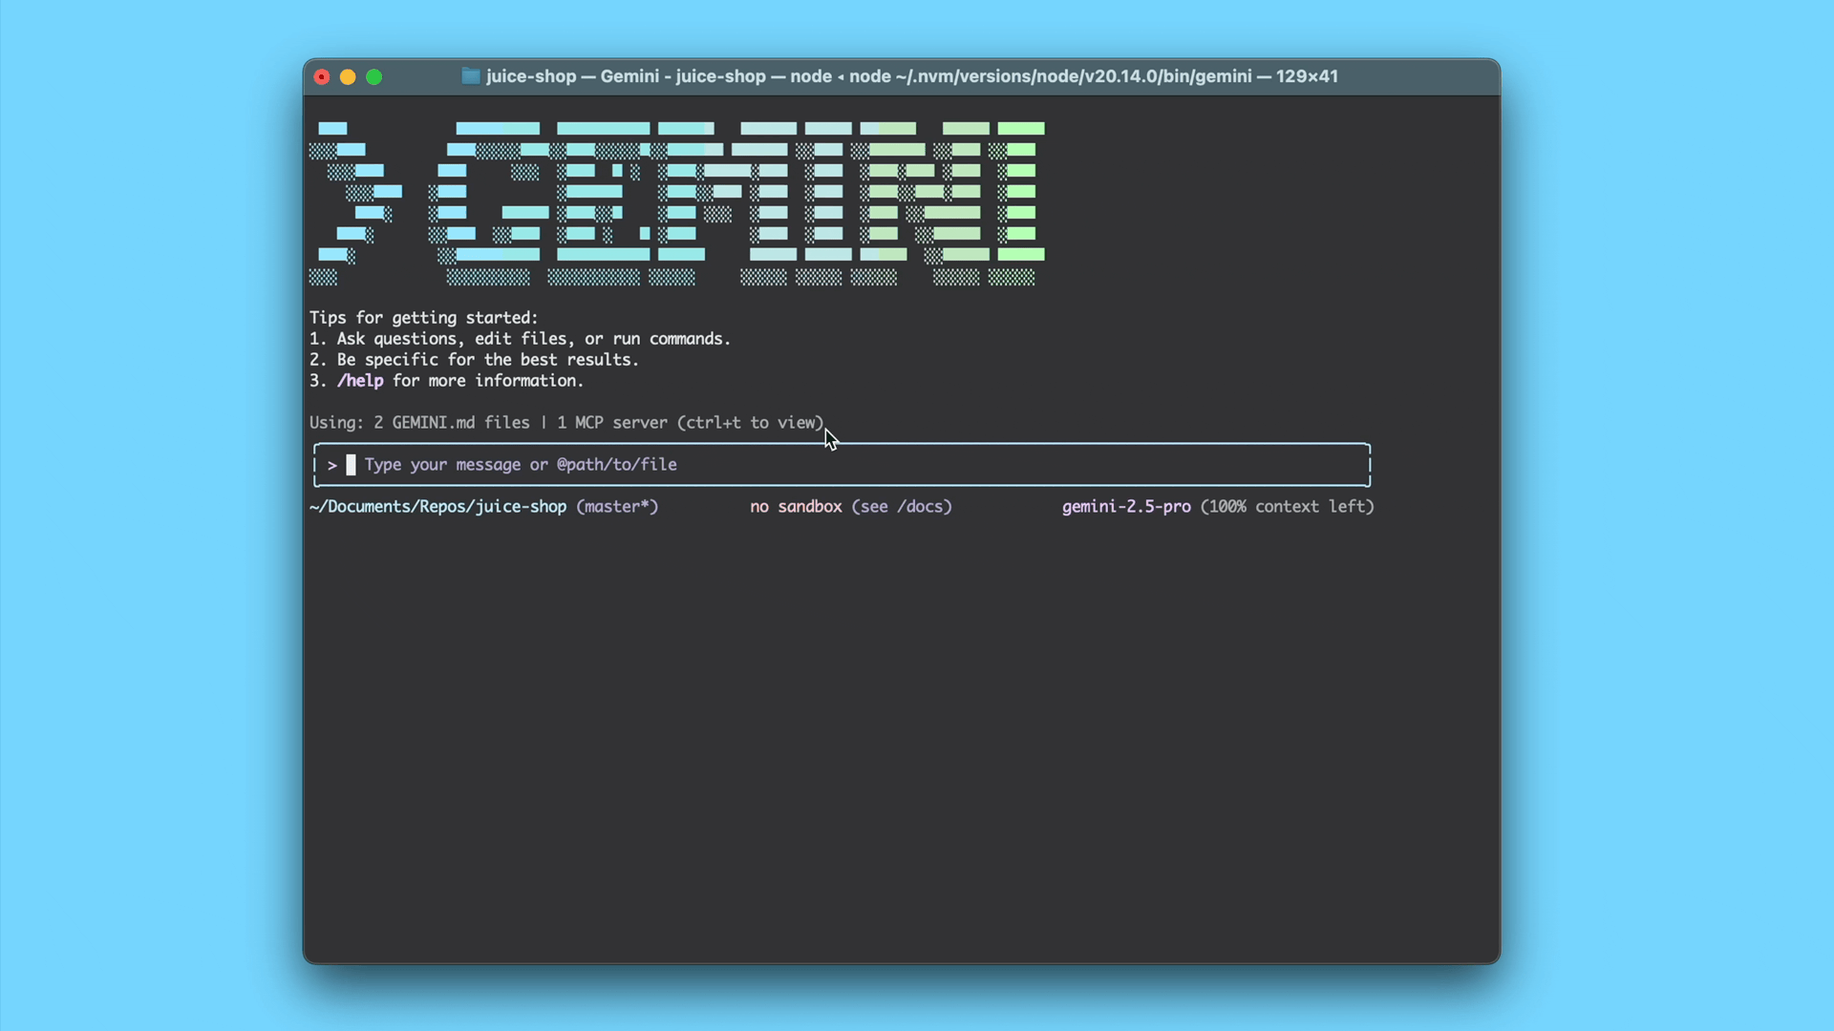This screenshot has height=1031, width=1834.
Task: Click the message input field
Action: tap(841, 465)
